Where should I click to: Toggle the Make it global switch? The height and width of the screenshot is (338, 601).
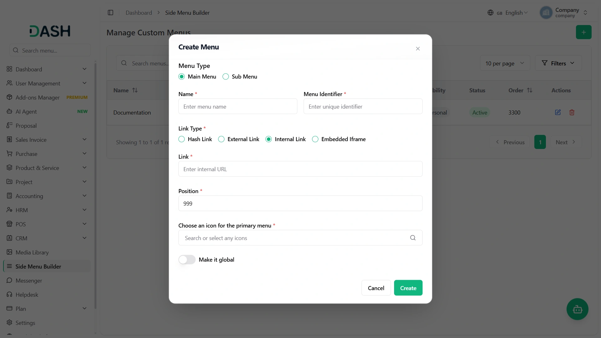[x=187, y=260]
